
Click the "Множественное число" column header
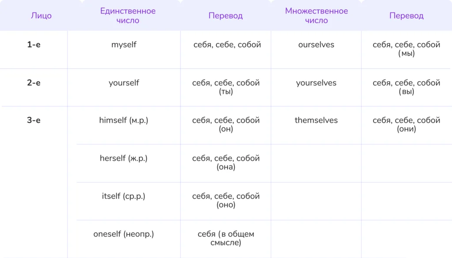point(316,16)
